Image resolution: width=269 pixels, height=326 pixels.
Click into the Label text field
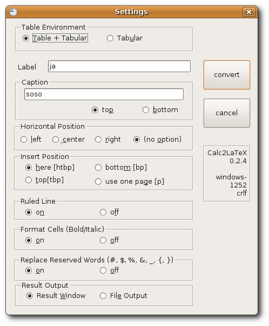pos(119,66)
